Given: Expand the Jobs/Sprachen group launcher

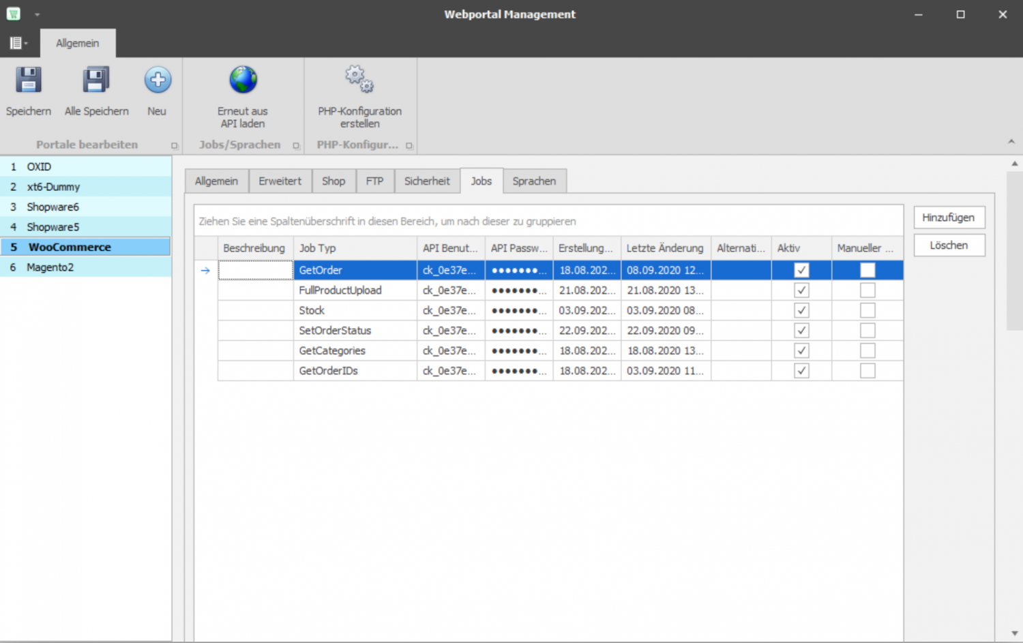Looking at the screenshot, I should pyautogui.click(x=296, y=145).
